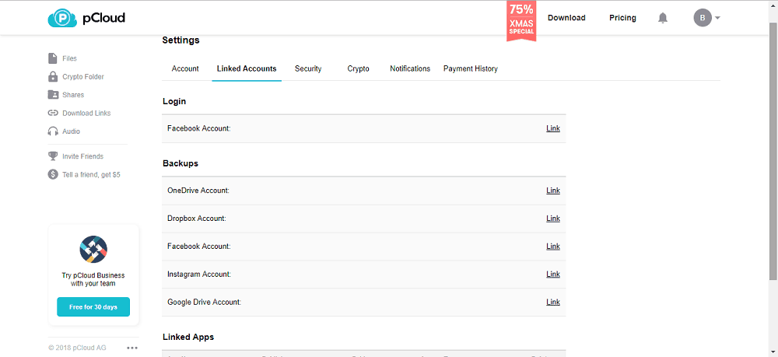Click the 75% XMAS Special banner
The height and width of the screenshot is (357, 778).
pos(521,20)
